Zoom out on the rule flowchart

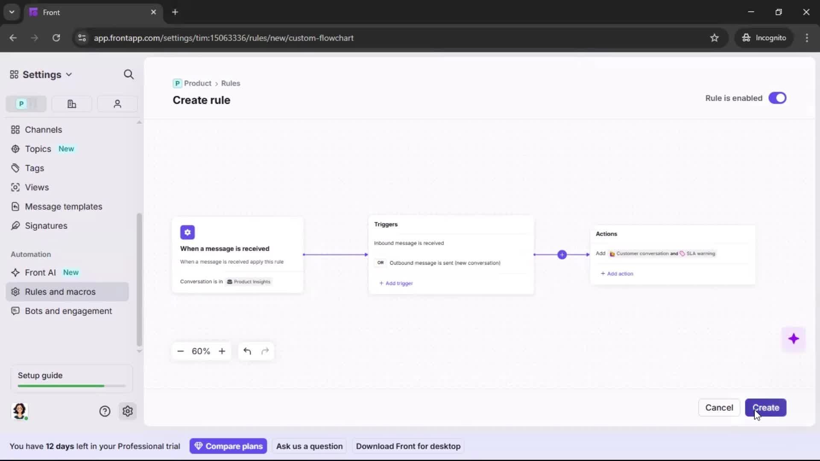click(180, 351)
